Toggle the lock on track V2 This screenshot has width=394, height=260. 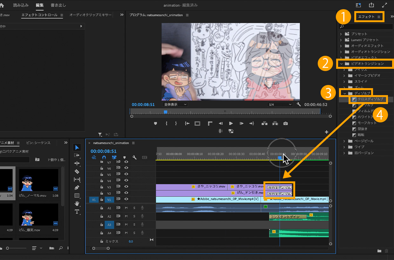(x=102, y=193)
